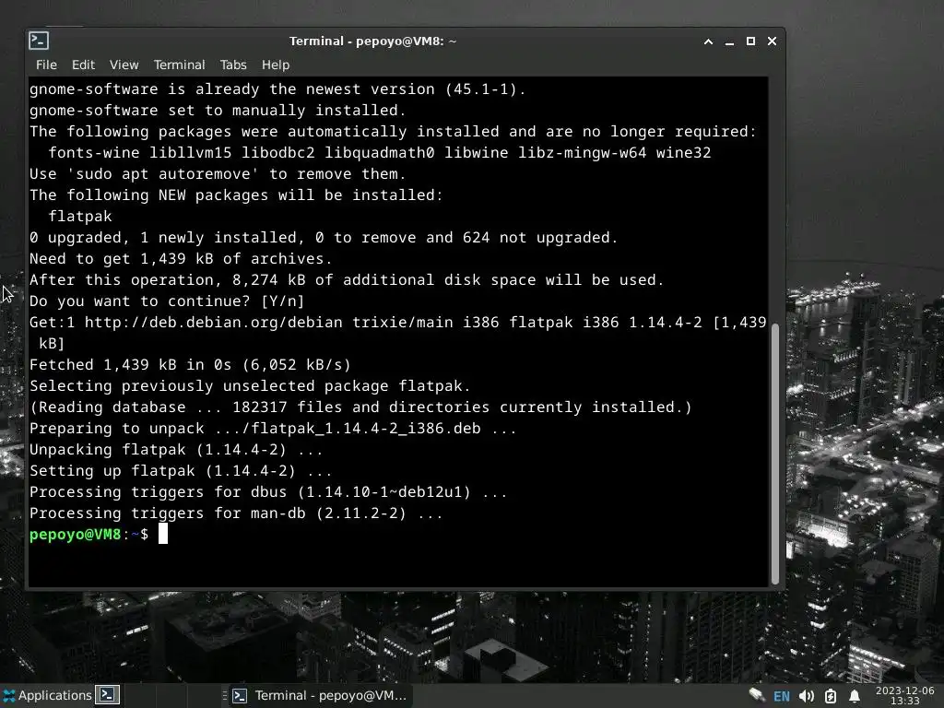Open the View menu
This screenshot has height=708, width=944.
(124, 65)
